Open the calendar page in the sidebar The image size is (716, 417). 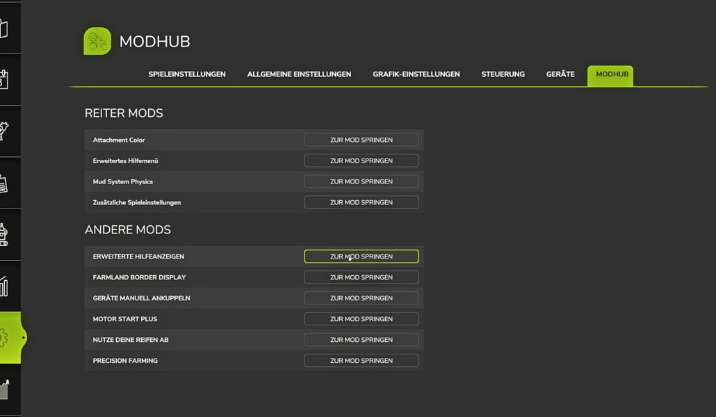click(x=5, y=79)
